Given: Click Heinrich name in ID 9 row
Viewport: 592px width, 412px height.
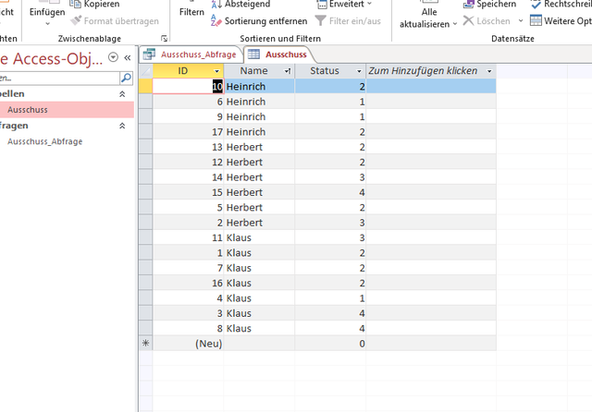Looking at the screenshot, I should coord(246,116).
